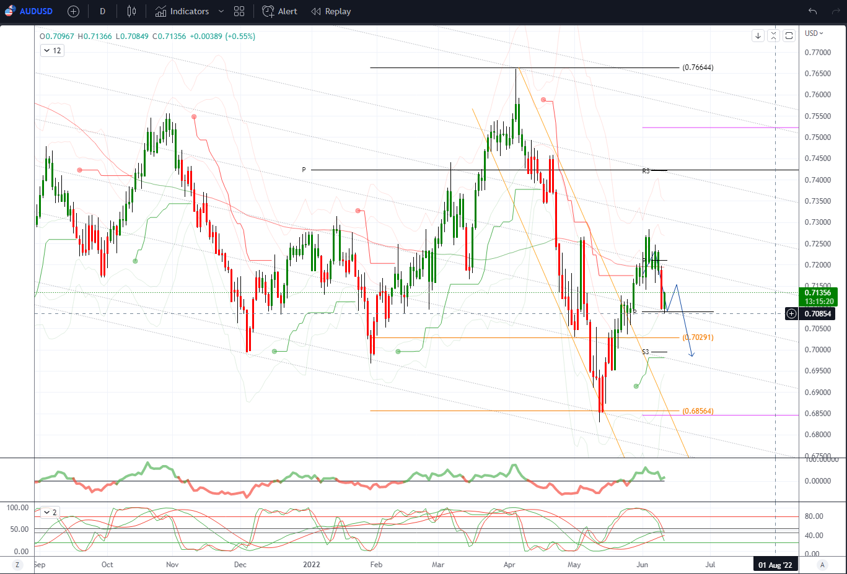Click the Feb label on time axis
The image size is (847, 574).
pos(376,565)
